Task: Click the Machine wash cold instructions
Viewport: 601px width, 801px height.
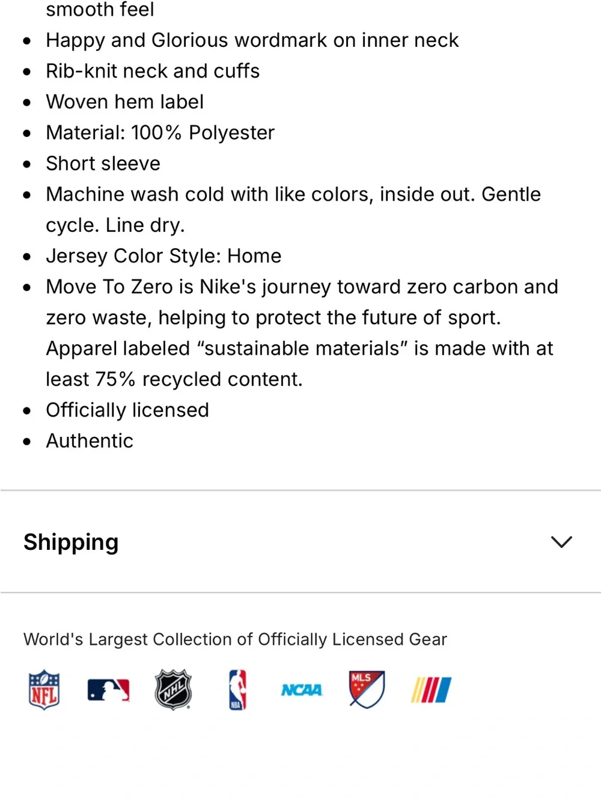Action: (x=293, y=210)
